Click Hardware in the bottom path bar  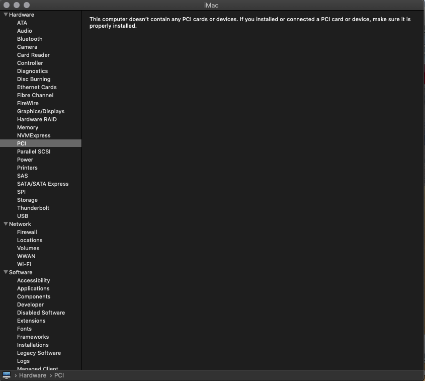click(x=33, y=375)
